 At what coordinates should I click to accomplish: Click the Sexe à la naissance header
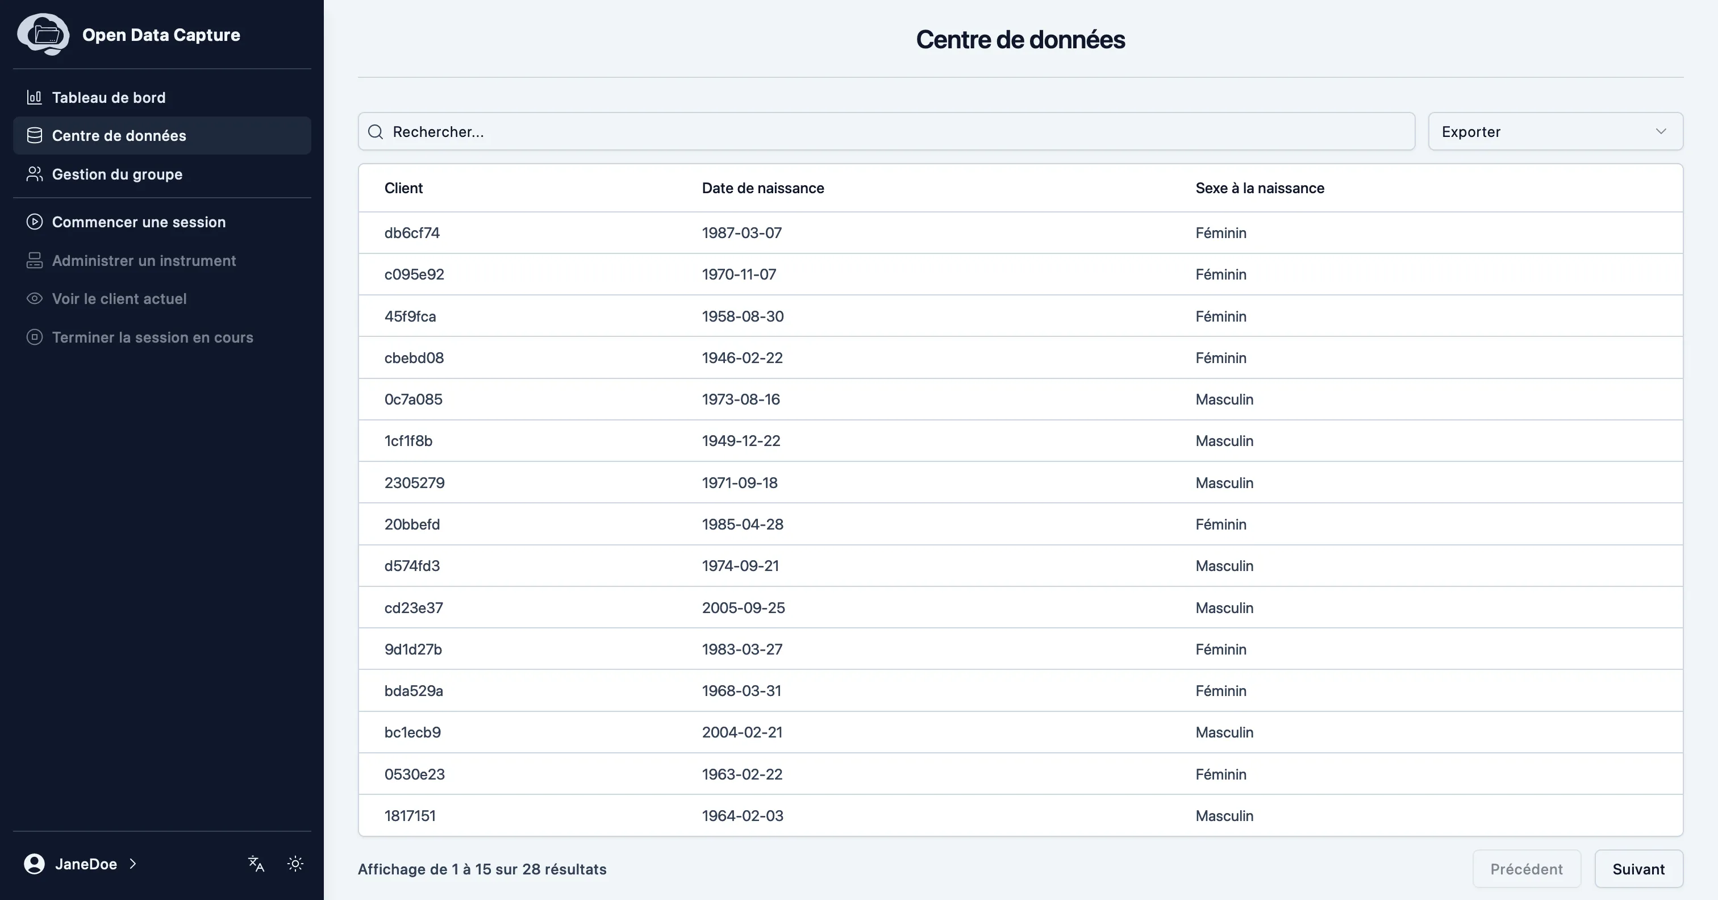coord(1260,188)
